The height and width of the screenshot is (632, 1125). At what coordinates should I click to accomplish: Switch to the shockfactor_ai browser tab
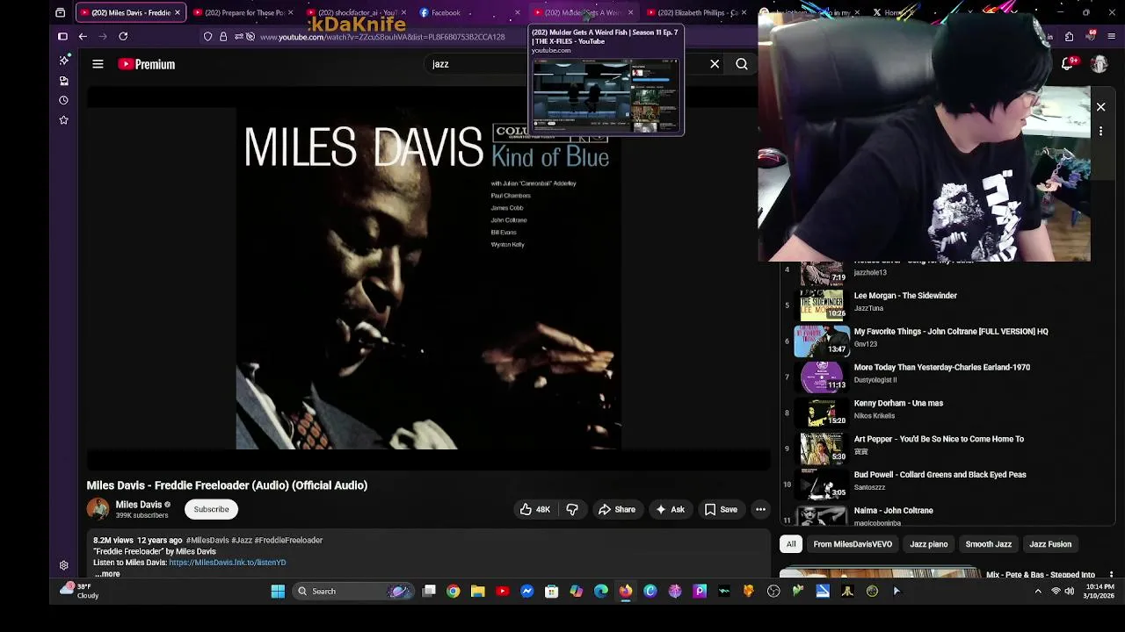pos(356,12)
